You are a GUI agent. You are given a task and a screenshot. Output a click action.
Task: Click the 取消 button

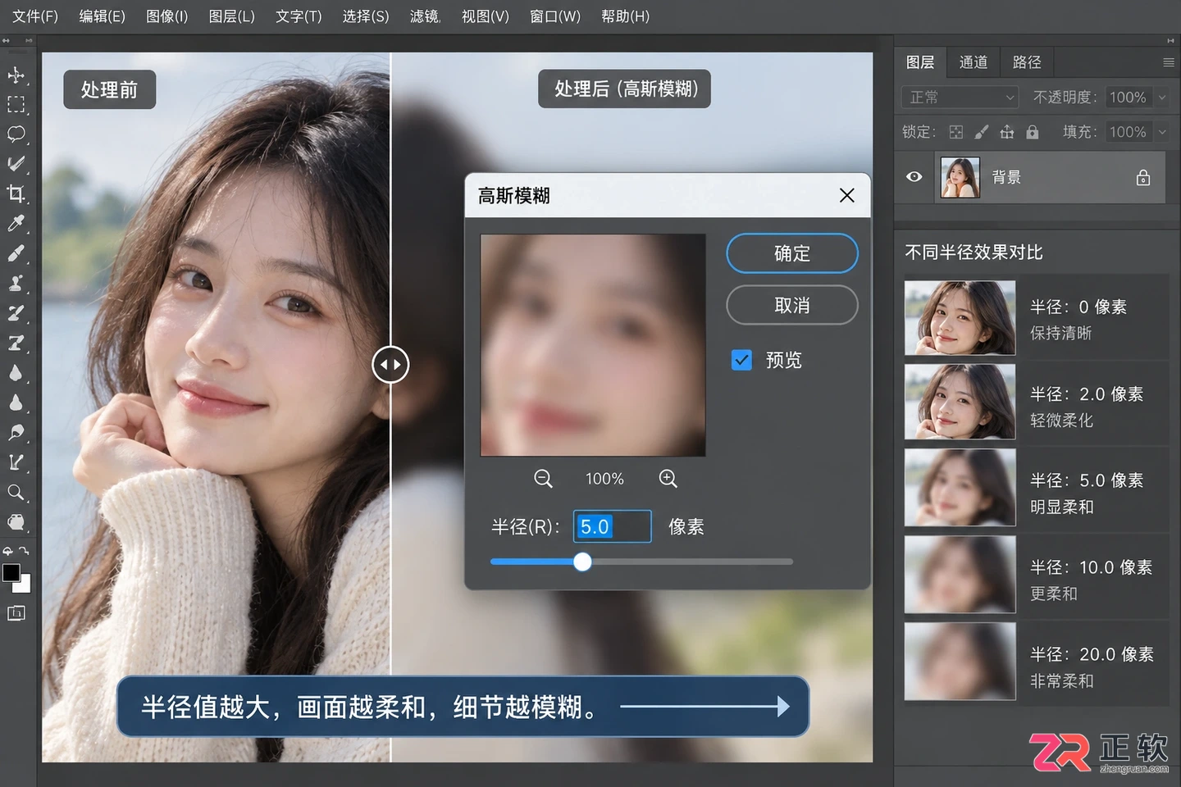[x=792, y=305]
